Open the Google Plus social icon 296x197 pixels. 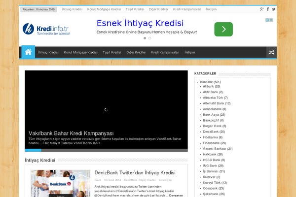coord(261,9)
